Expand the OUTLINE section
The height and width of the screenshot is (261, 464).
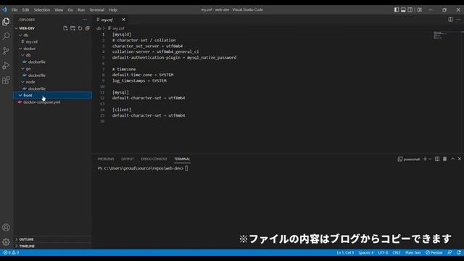(53, 239)
